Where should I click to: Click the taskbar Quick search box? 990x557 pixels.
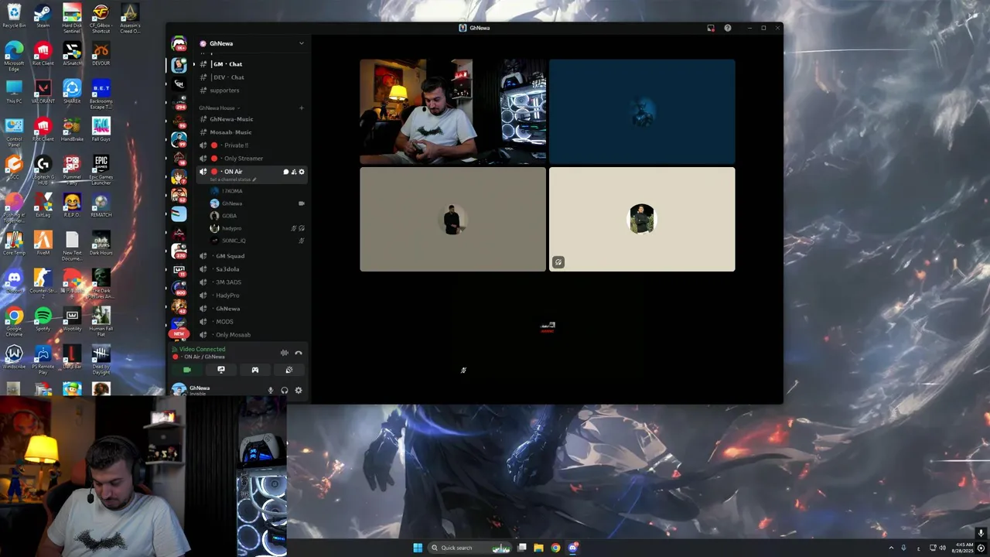470,548
